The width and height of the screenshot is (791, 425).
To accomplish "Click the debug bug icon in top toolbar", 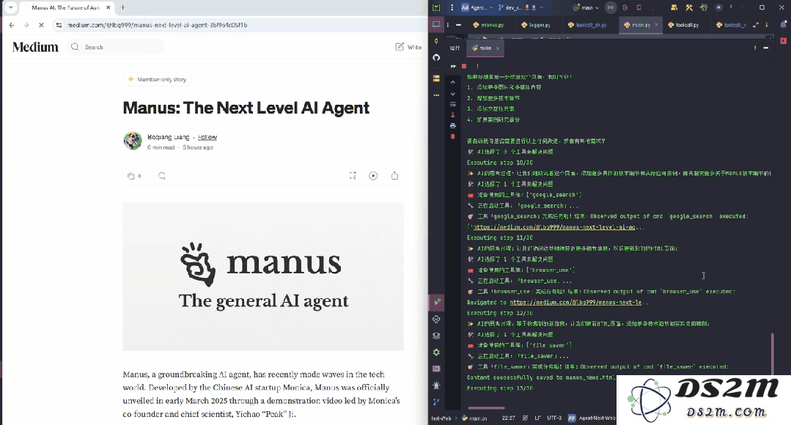I will point(625,7).
